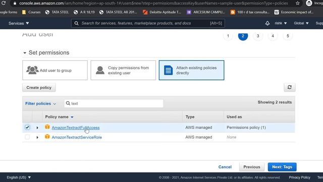Viewport: 323px width, 182px height.
Task: Open the TATA STEEL bookmark
Action: [x=57, y=12]
